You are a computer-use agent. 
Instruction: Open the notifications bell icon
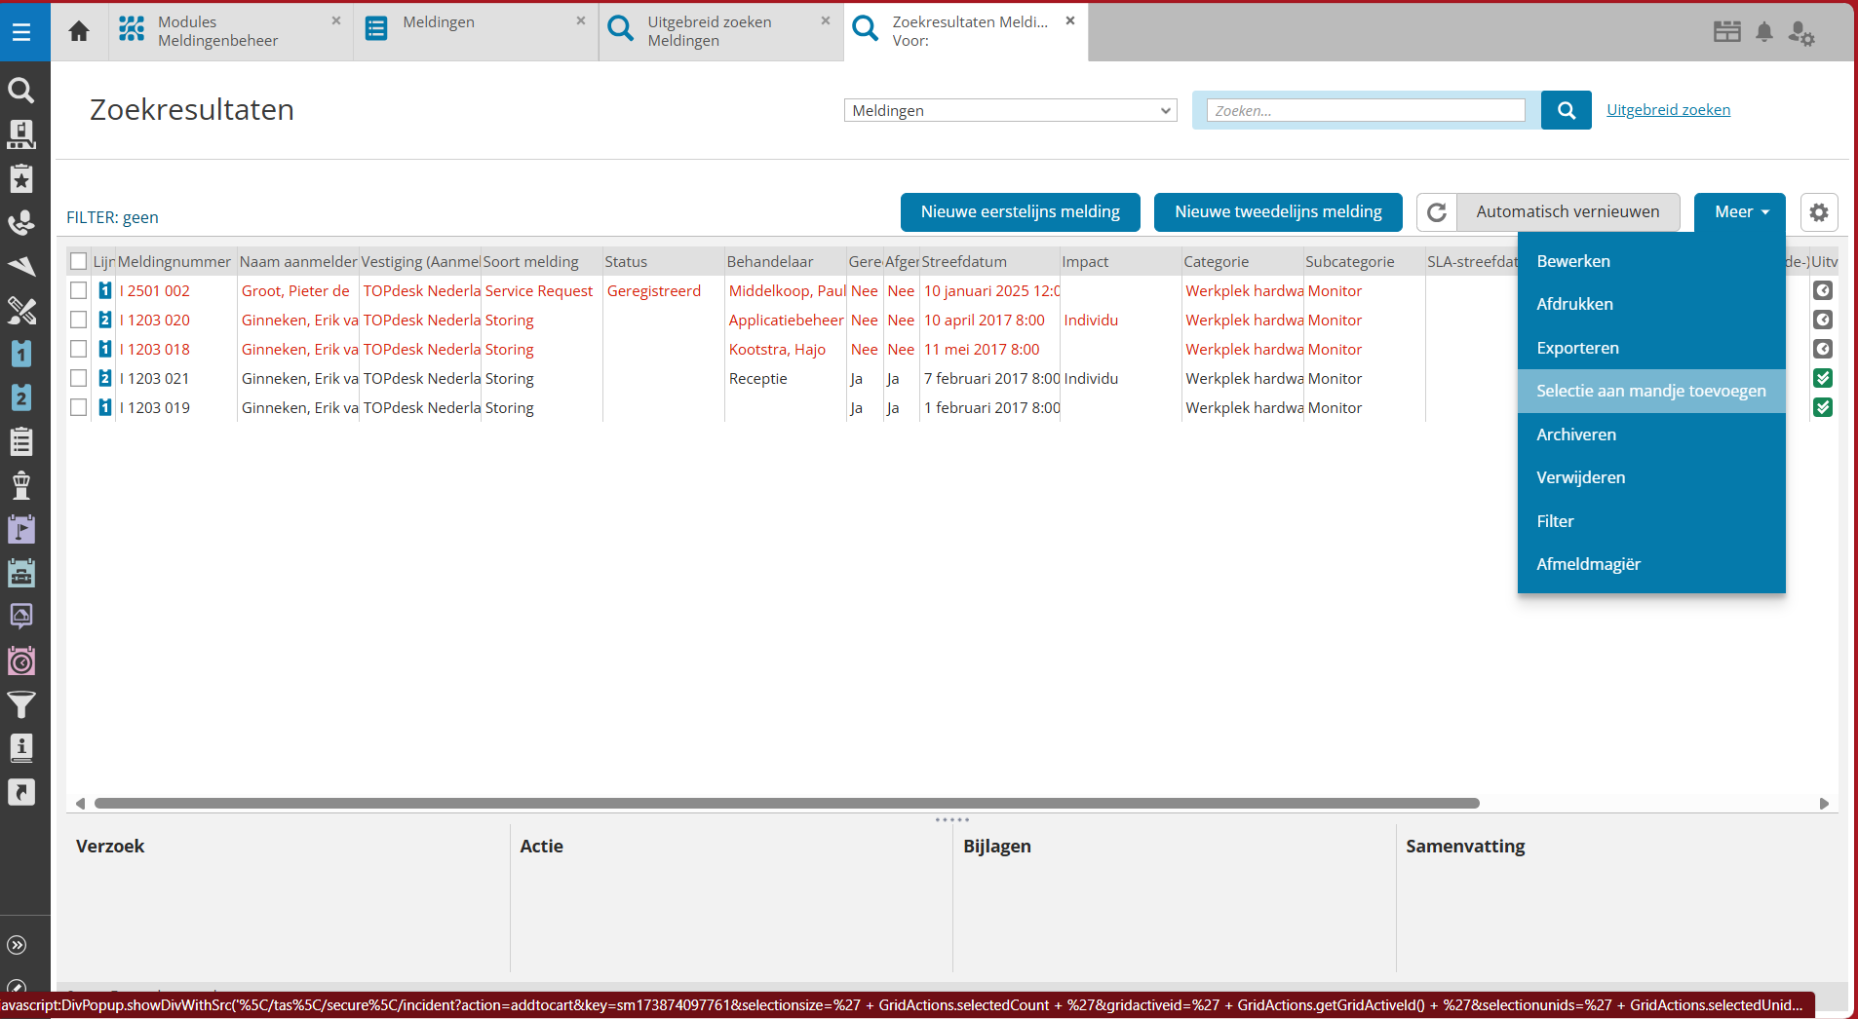[1763, 32]
